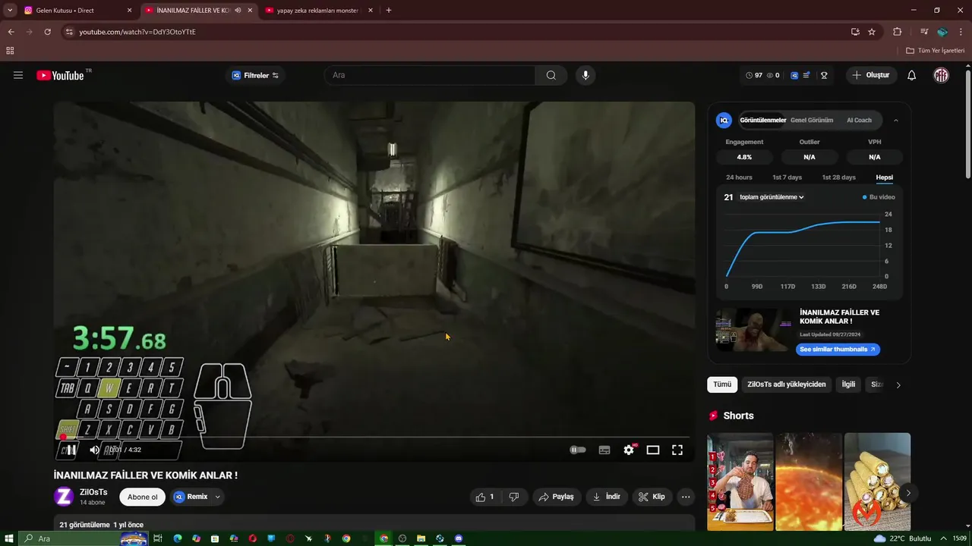Select the Tümü chip
Viewport: 972px width, 546px height.
pos(722,384)
